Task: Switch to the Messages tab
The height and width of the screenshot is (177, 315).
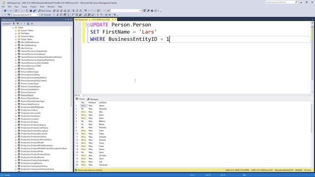Action: (x=93, y=99)
